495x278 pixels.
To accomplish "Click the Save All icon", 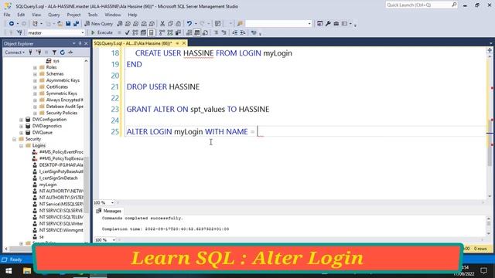I will (76, 24).
